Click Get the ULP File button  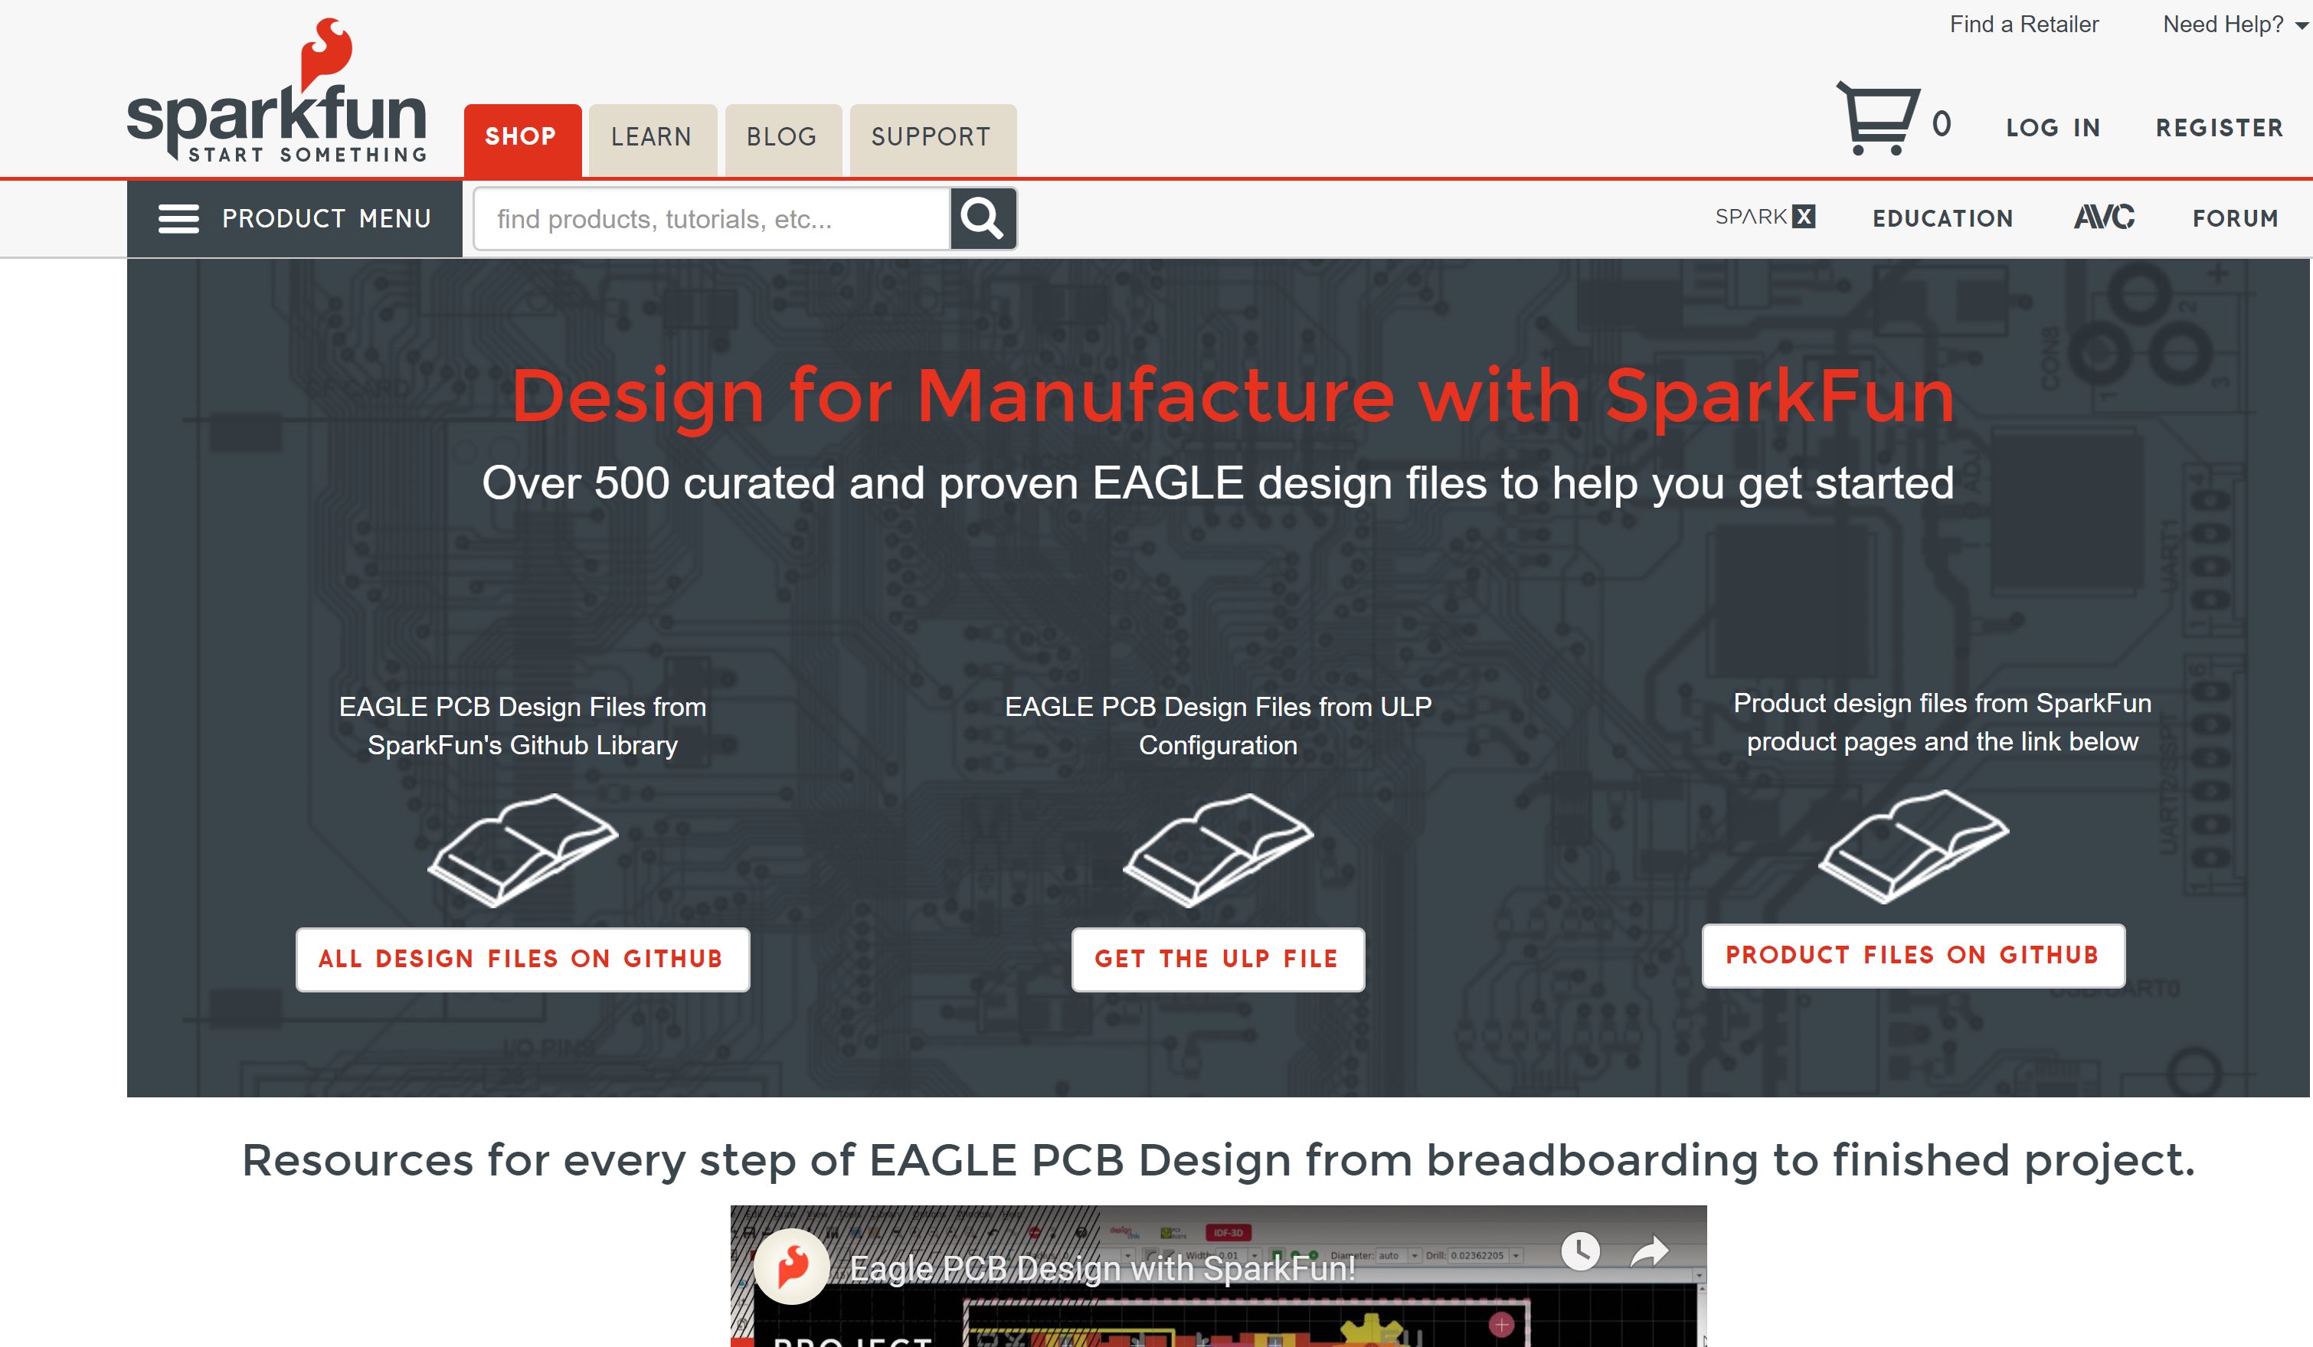(x=1218, y=959)
